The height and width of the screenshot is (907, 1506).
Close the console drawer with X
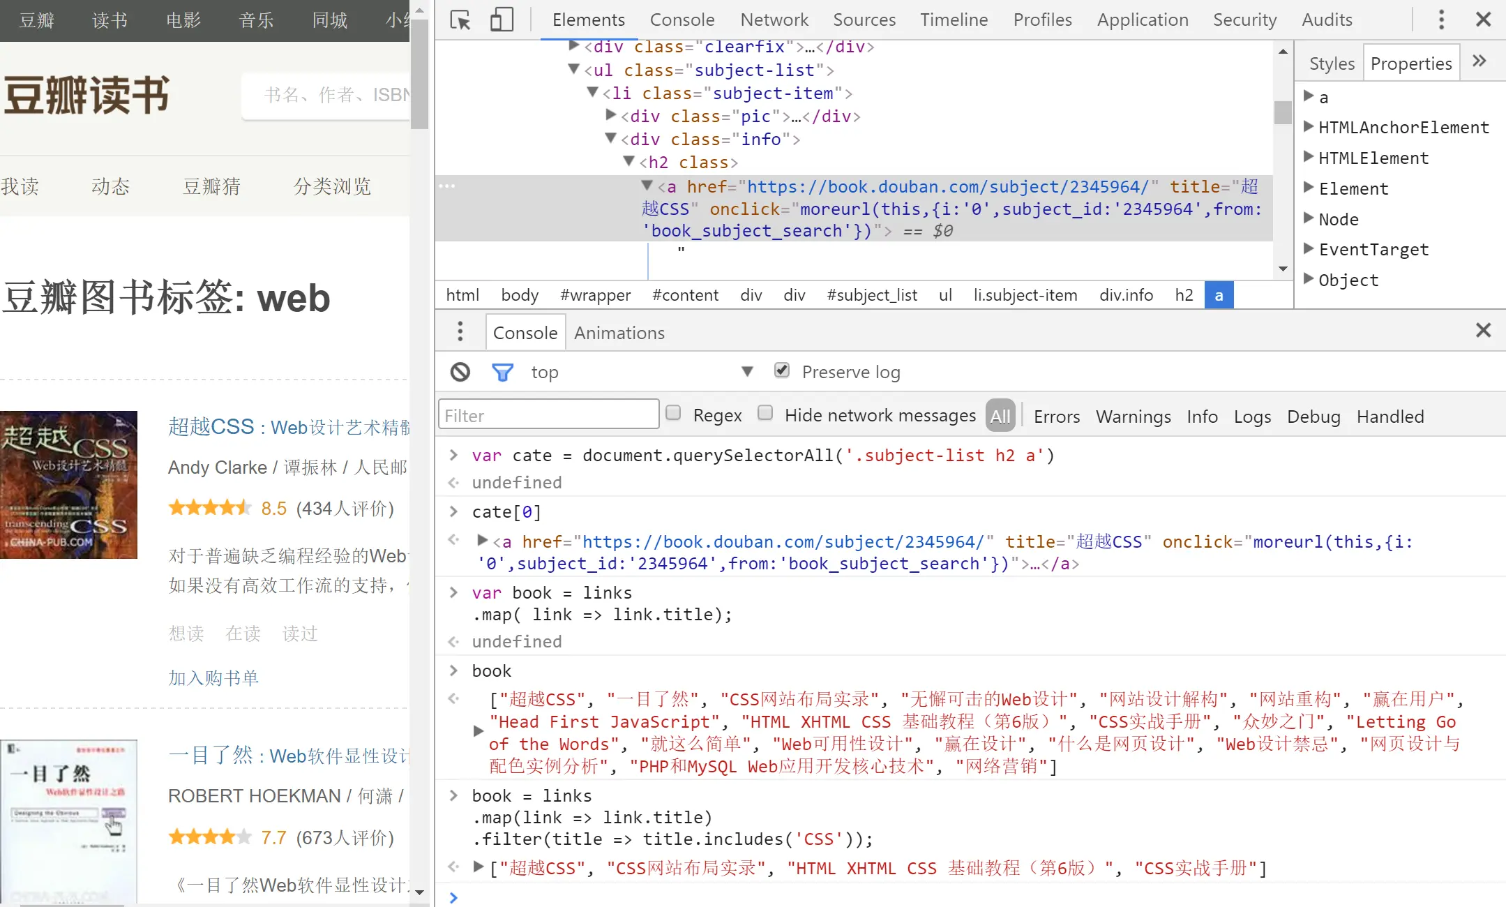point(1483,330)
